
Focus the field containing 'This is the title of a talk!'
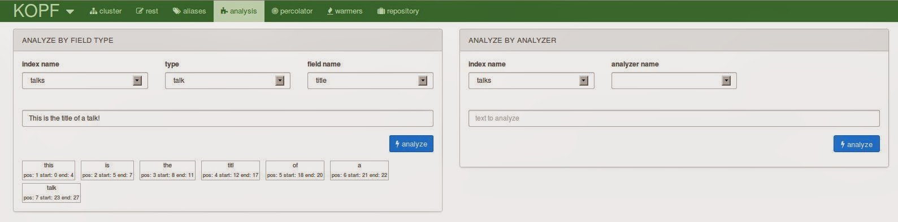(x=228, y=118)
